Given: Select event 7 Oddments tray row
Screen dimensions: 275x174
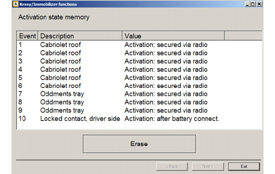Looking at the screenshot, I should point(62,94).
